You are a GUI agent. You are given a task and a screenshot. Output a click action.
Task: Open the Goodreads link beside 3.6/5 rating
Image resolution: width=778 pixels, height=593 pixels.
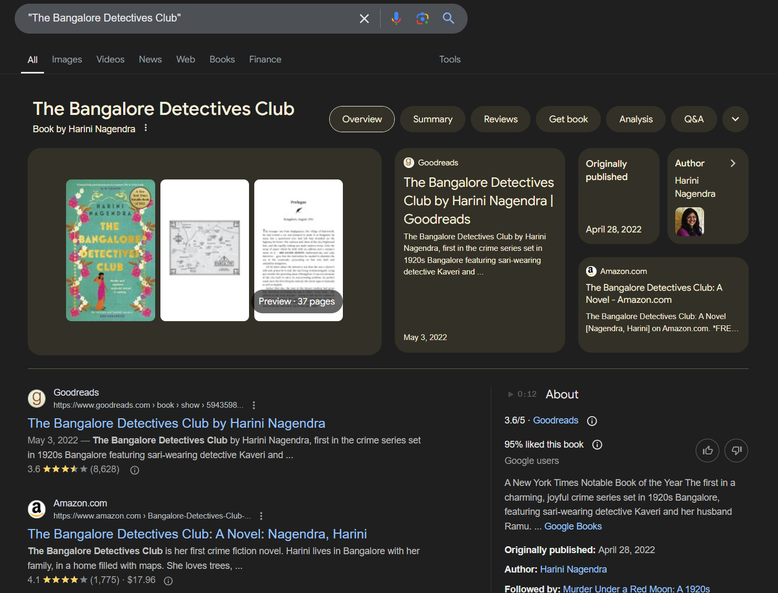point(556,420)
